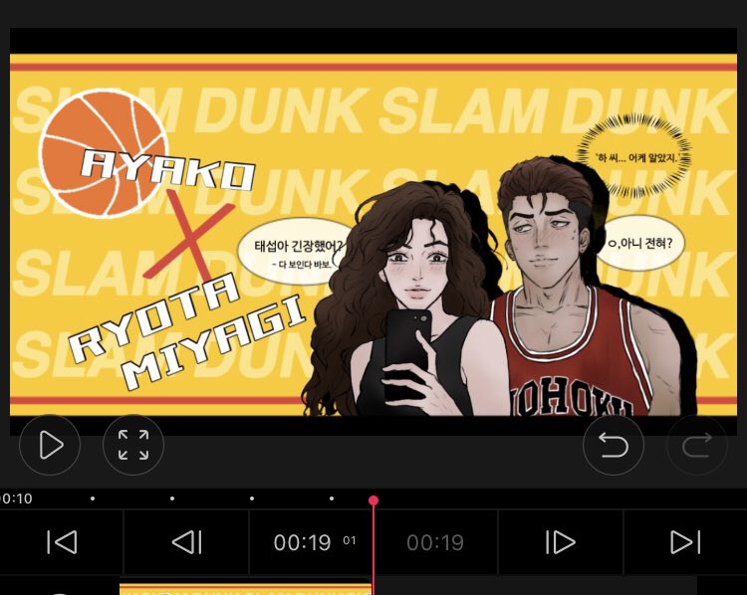Step forward one frame
Viewport: 747px width, 595px height.
point(561,542)
